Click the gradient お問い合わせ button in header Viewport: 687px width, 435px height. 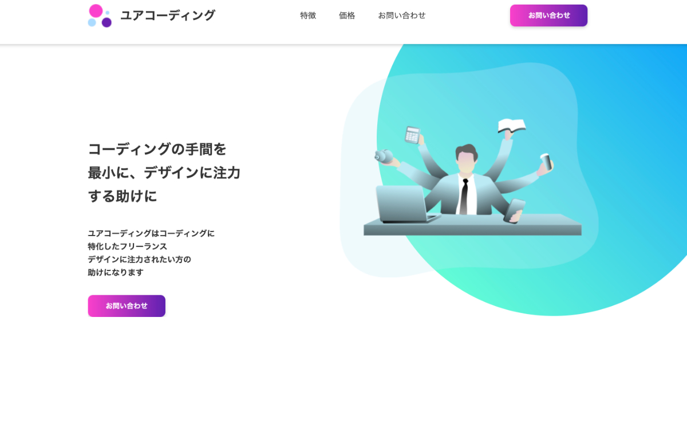tap(548, 15)
